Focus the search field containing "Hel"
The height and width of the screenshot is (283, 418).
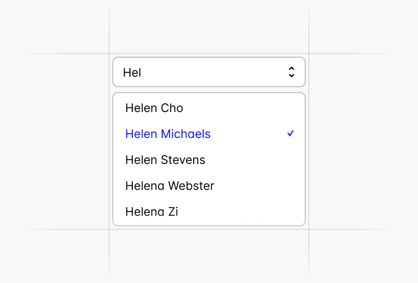coord(195,73)
